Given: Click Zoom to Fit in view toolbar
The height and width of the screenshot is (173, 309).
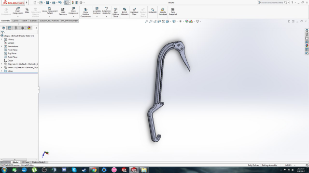Looking at the screenshot, I should point(147,21).
